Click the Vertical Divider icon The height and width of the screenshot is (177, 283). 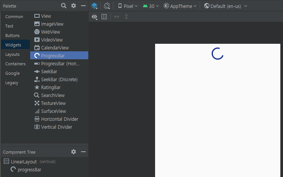[x=37, y=127]
